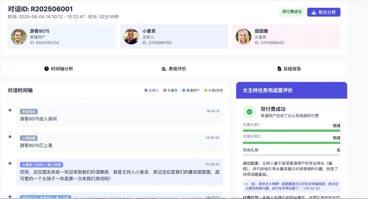Click the 对话ID: R202506001 heading
368x199 pixels.
[x=40, y=9]
